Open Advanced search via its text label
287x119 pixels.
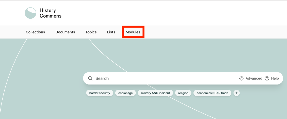pyautogui.click(x=254, y=78)
